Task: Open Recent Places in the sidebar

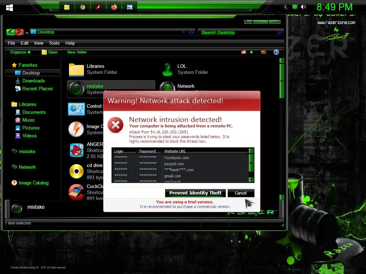Action: click(x=34, y=88)
